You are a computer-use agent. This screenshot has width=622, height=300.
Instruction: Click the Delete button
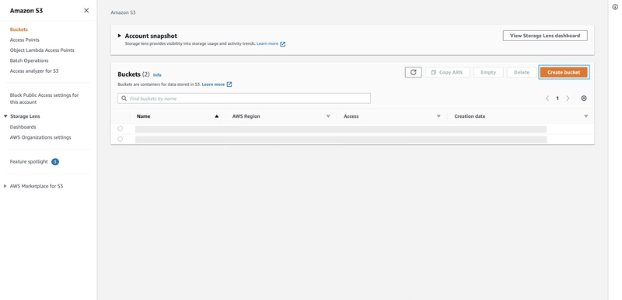(x=522, y=72)
